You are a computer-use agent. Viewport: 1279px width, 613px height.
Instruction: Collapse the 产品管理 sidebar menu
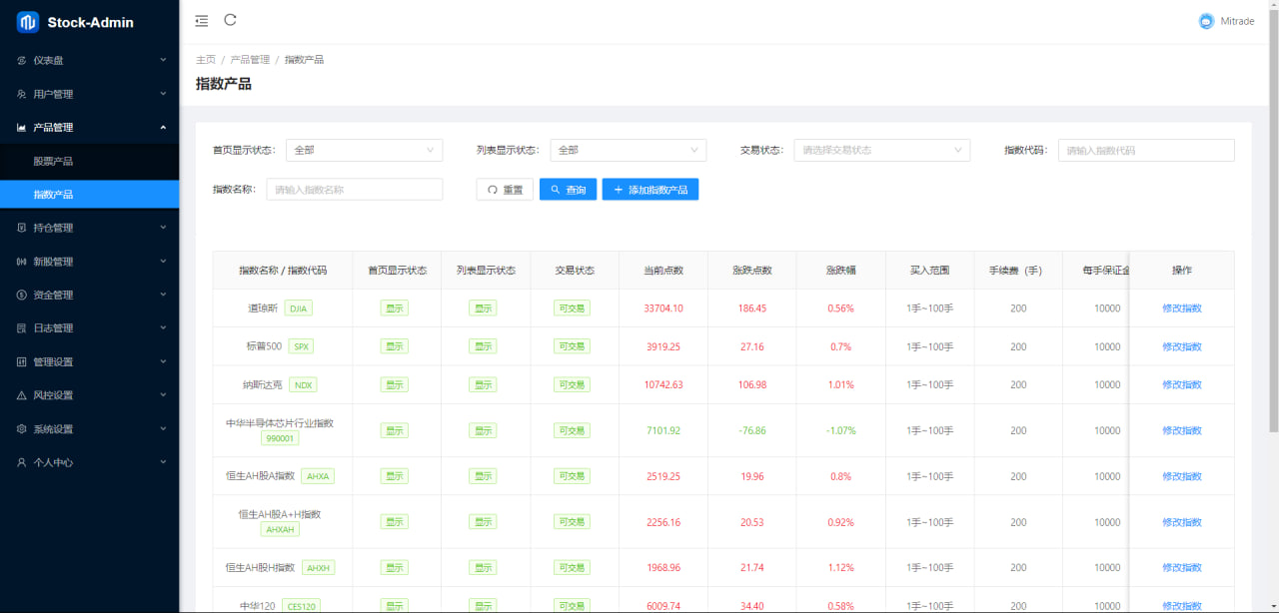(89, 128)
